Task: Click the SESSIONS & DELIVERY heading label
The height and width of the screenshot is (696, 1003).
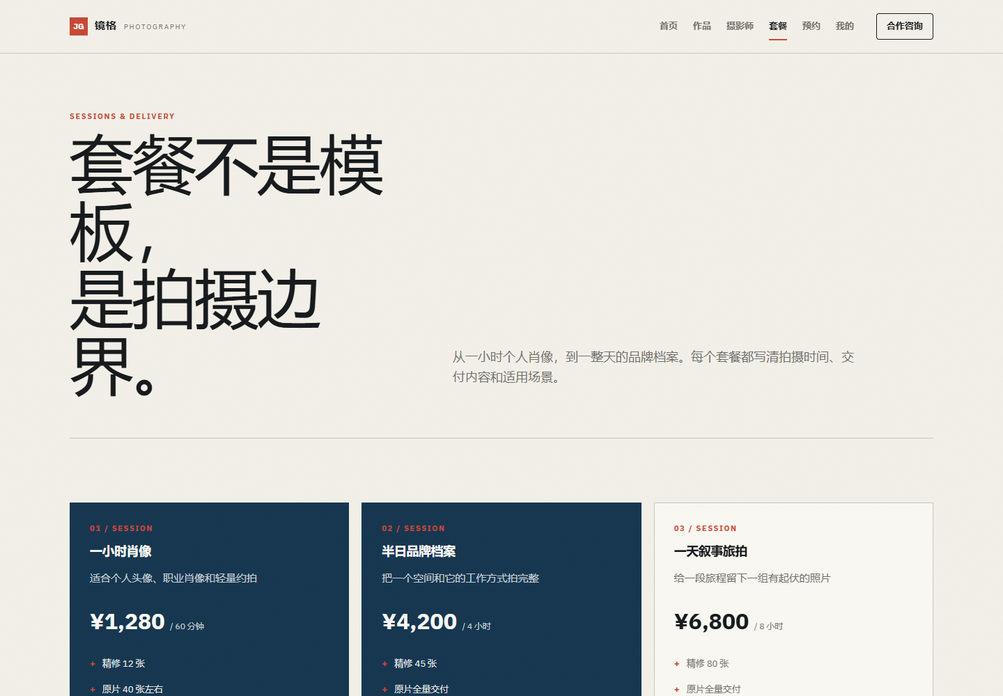Action: tap(122, 116)
